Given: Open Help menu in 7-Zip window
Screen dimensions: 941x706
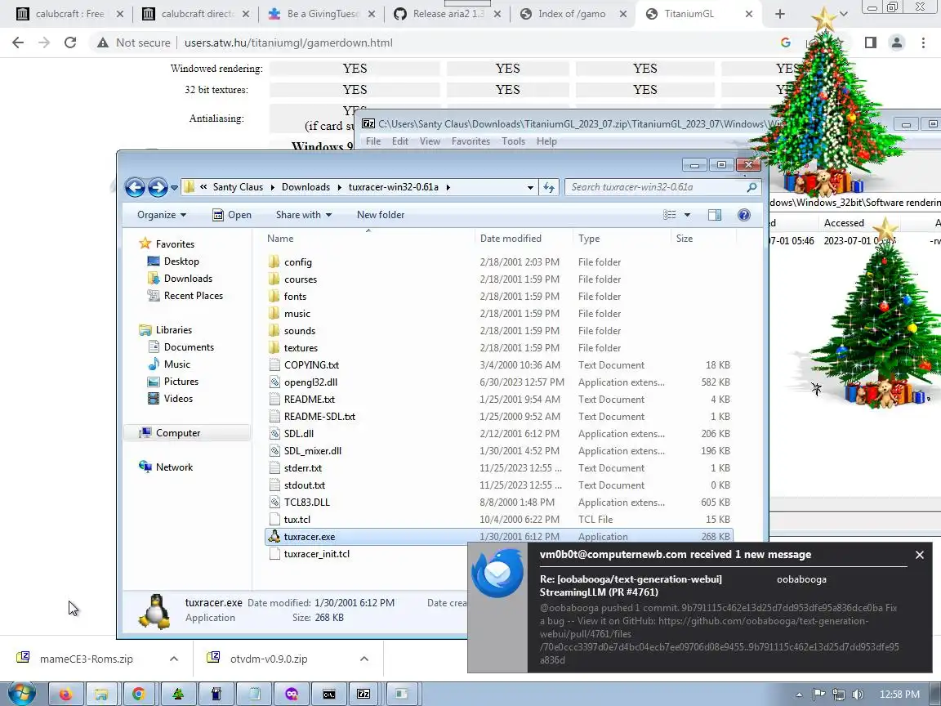Looking at the screenshot, I should pyautogui.click(x=546, y=141).
